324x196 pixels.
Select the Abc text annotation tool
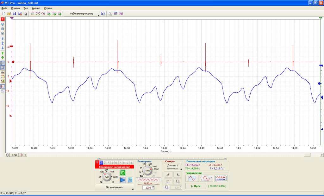click(x=3, y=73)
